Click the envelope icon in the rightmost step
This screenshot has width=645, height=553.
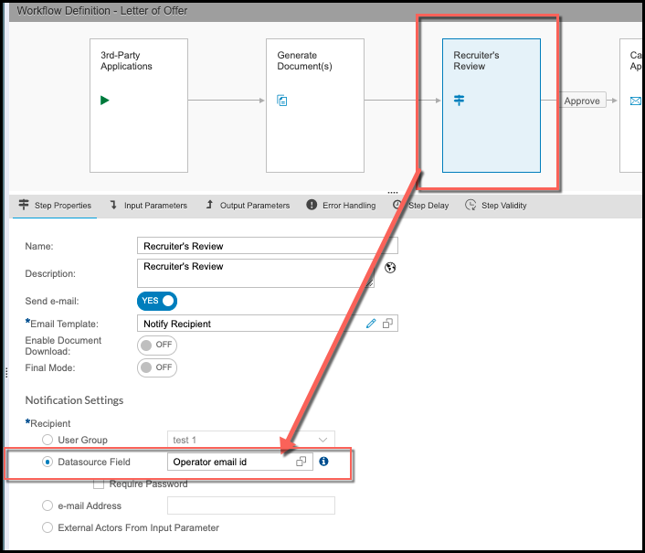pyautogui.click(x=635, y=101)
